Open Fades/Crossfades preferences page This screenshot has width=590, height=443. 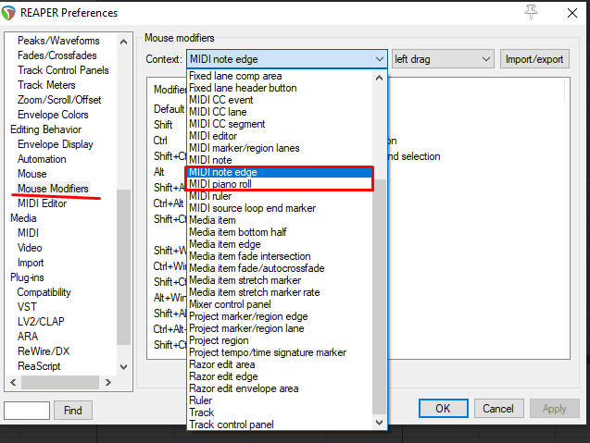(56, 55)
